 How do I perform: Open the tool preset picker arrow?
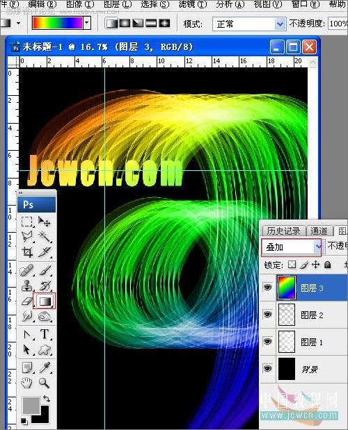(18, 24)
